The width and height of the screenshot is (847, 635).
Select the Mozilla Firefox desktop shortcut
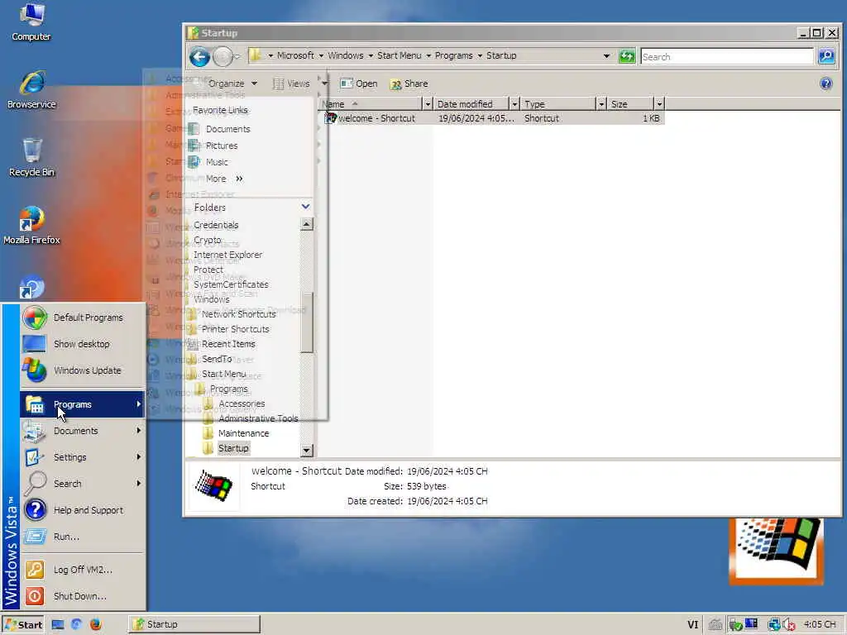(31, 225)
